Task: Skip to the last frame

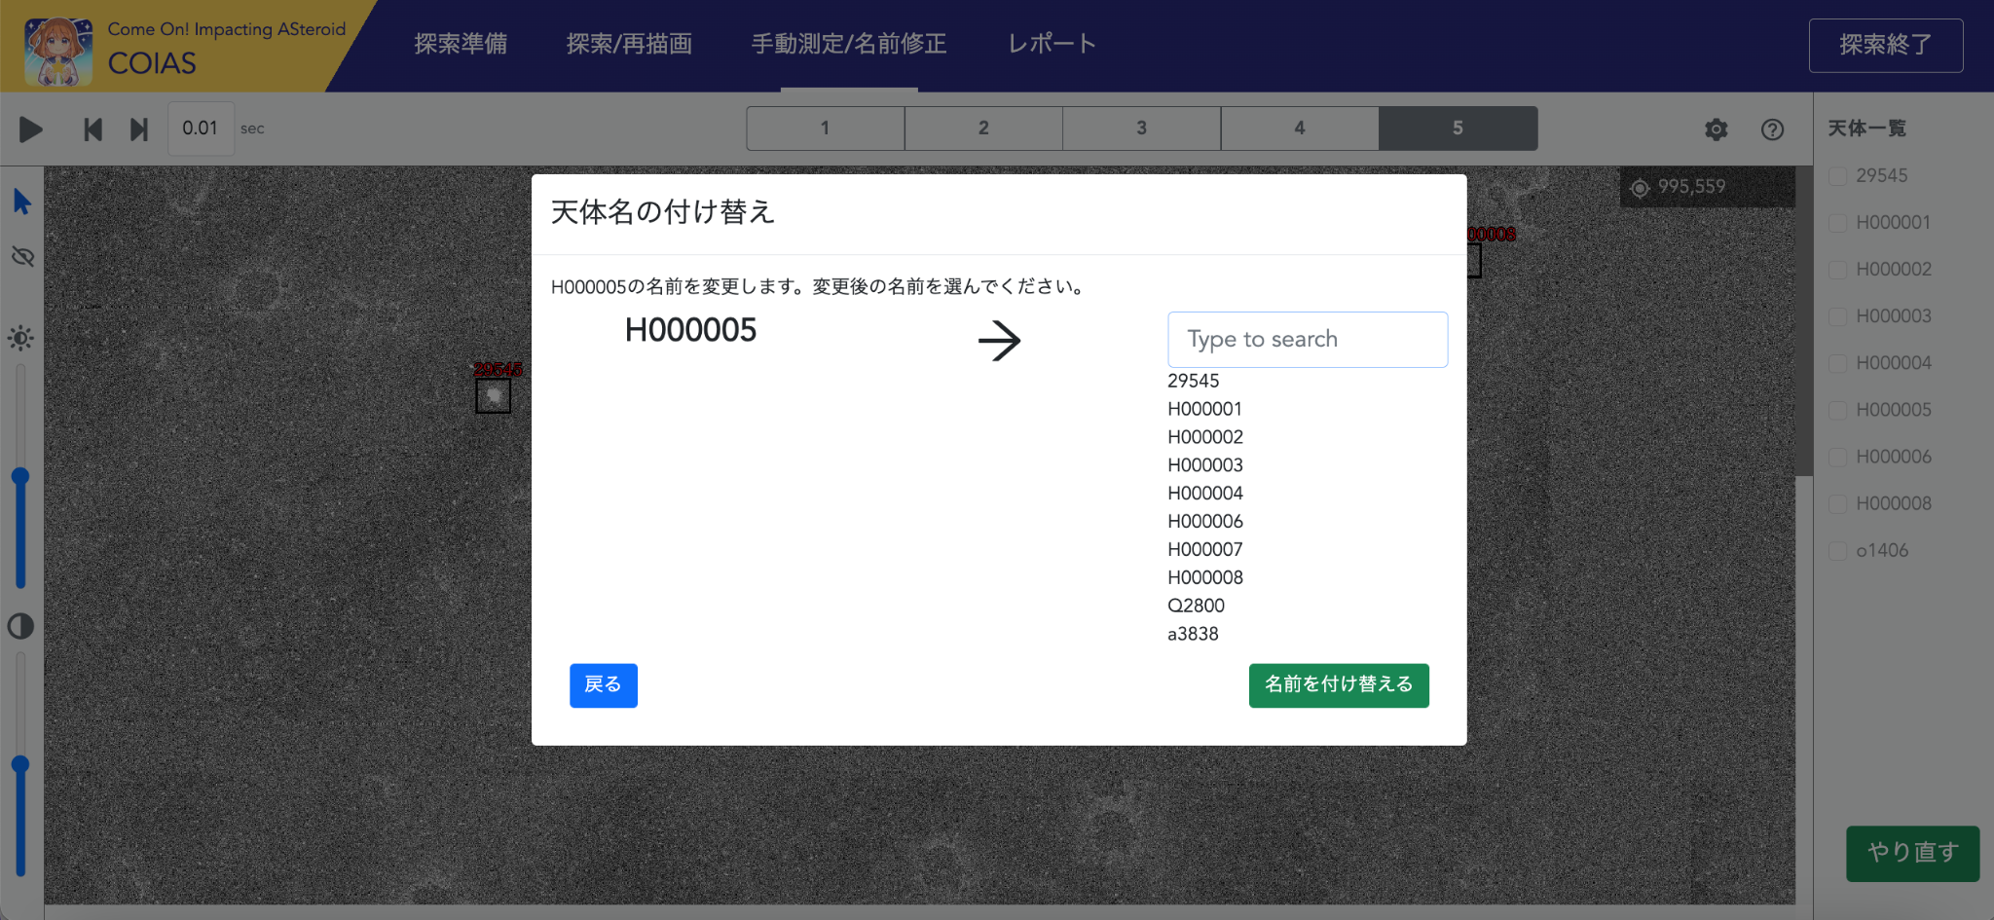Action: pos(138,129)
